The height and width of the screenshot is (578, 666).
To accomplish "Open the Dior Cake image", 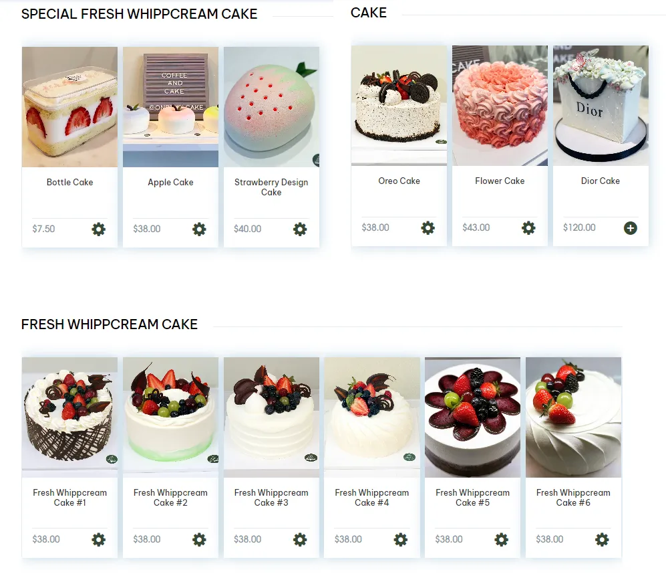I will click(601, 106).
